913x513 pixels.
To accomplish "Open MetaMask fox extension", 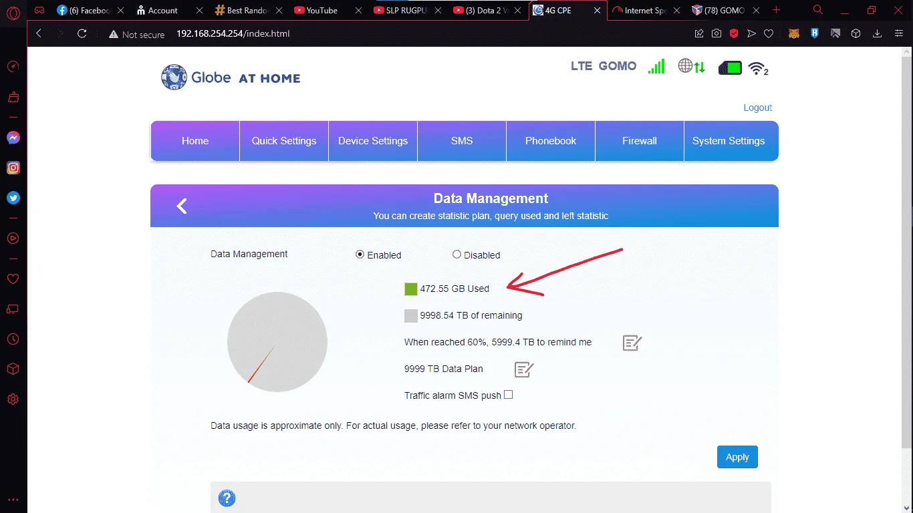I will tap(793, 33).
